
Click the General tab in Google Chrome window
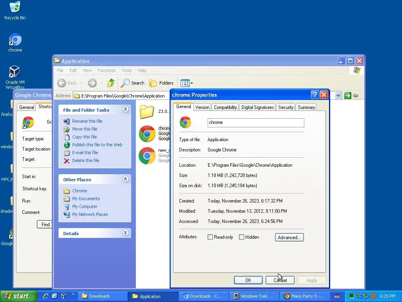26,107
